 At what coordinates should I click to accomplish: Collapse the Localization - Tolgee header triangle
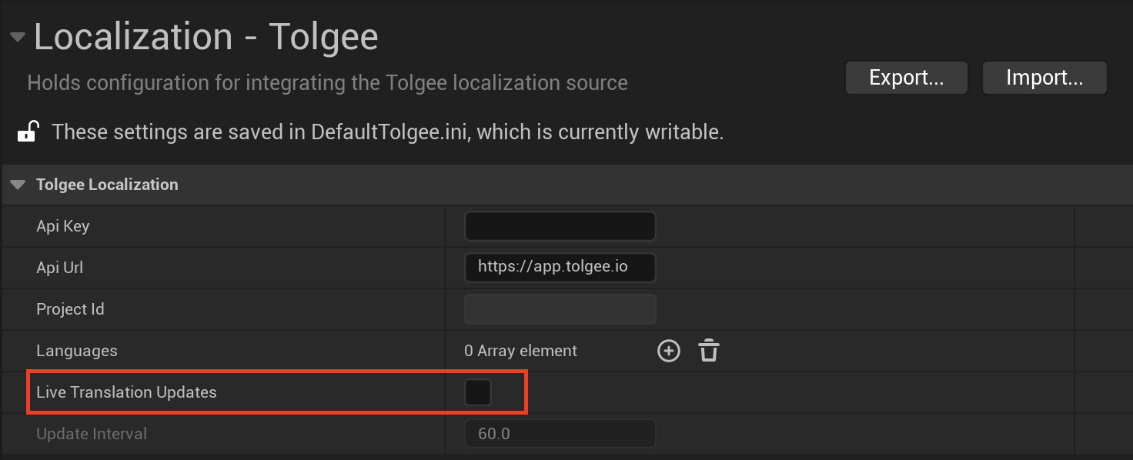pos(17,37)
